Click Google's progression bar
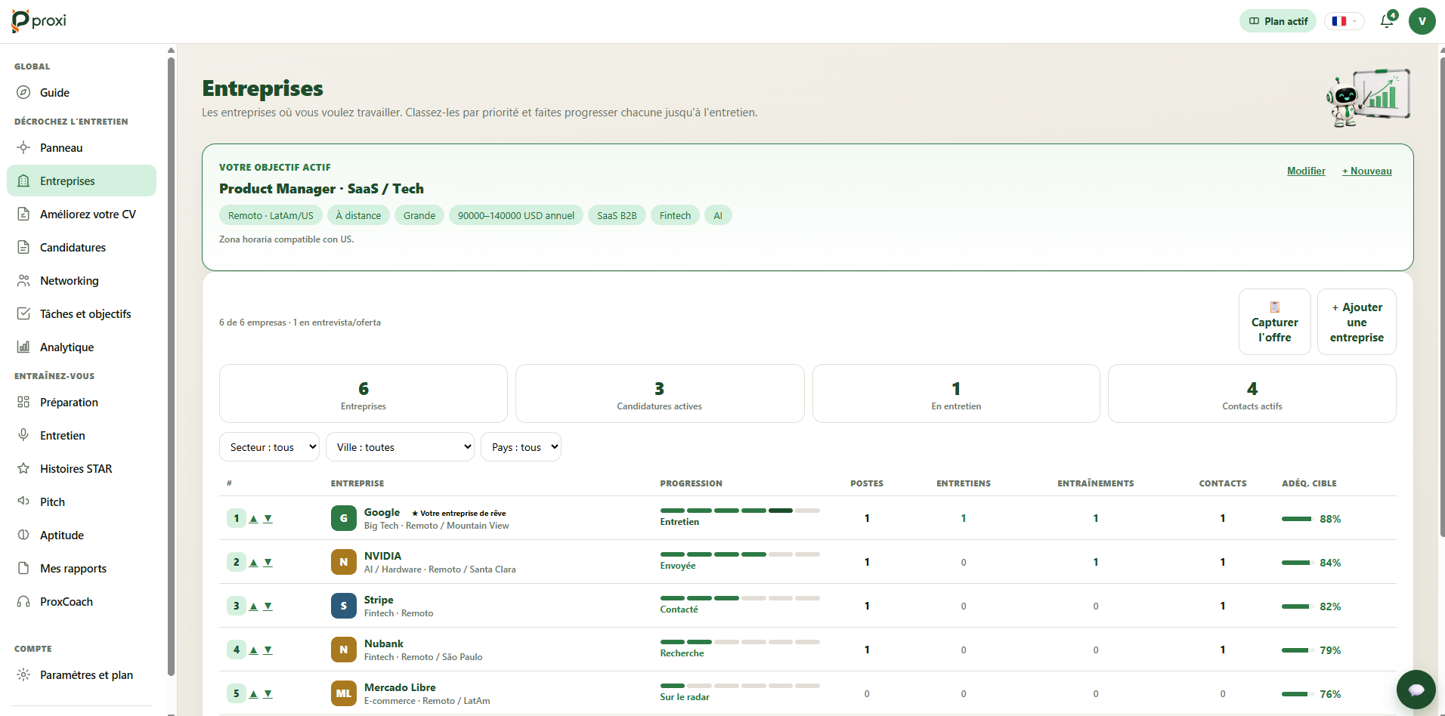The width and height of the screenshot is (1445, 716). (740, 511)
